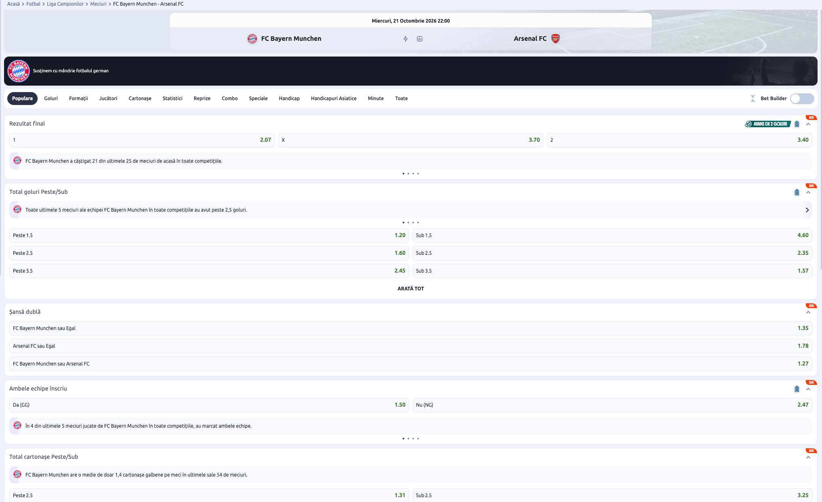Click the BB badge on Total cartonașe panel
Screen dimensions: 822x502
click(811, 451)
